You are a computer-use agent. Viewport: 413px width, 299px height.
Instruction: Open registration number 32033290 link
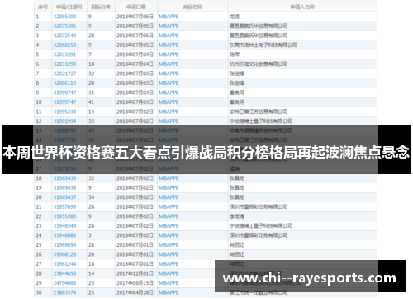pyautogui.click(x=64, y=64)
